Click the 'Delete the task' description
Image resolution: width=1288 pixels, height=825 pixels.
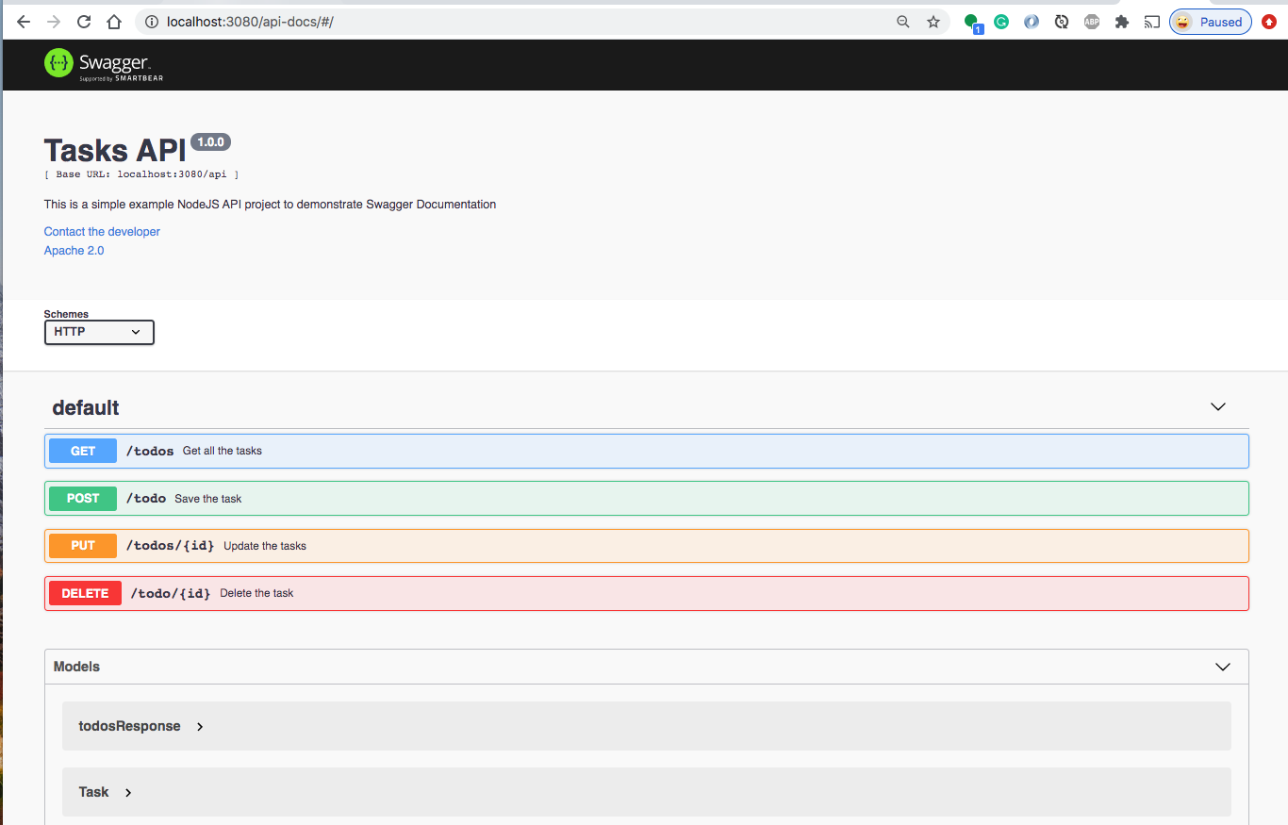point(256,593)
